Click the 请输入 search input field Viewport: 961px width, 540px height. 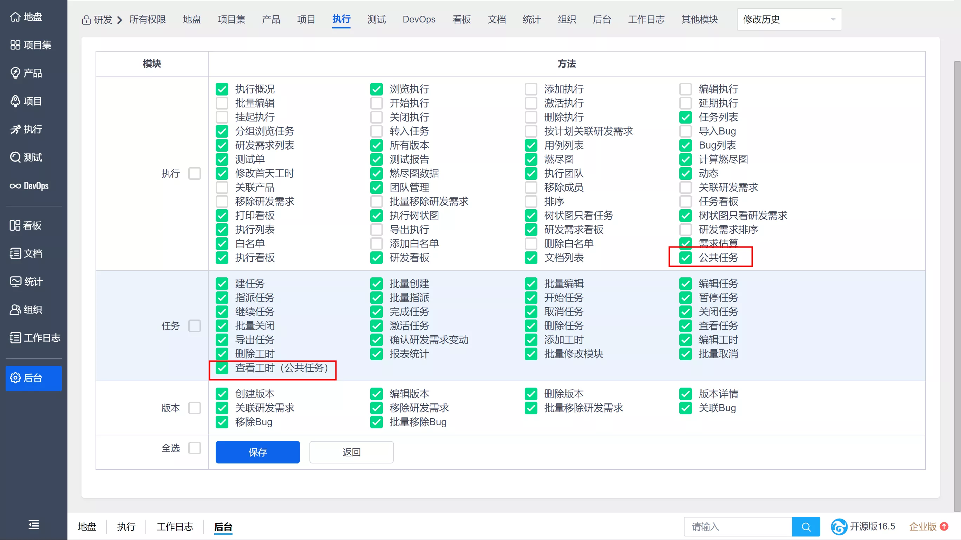coord(738,527)
